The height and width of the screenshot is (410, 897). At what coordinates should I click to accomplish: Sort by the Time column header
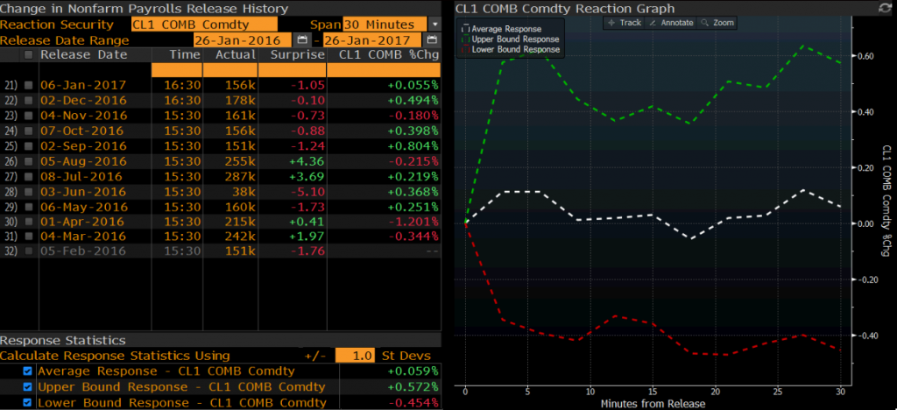pyautogui.click(x=184, y=55)
